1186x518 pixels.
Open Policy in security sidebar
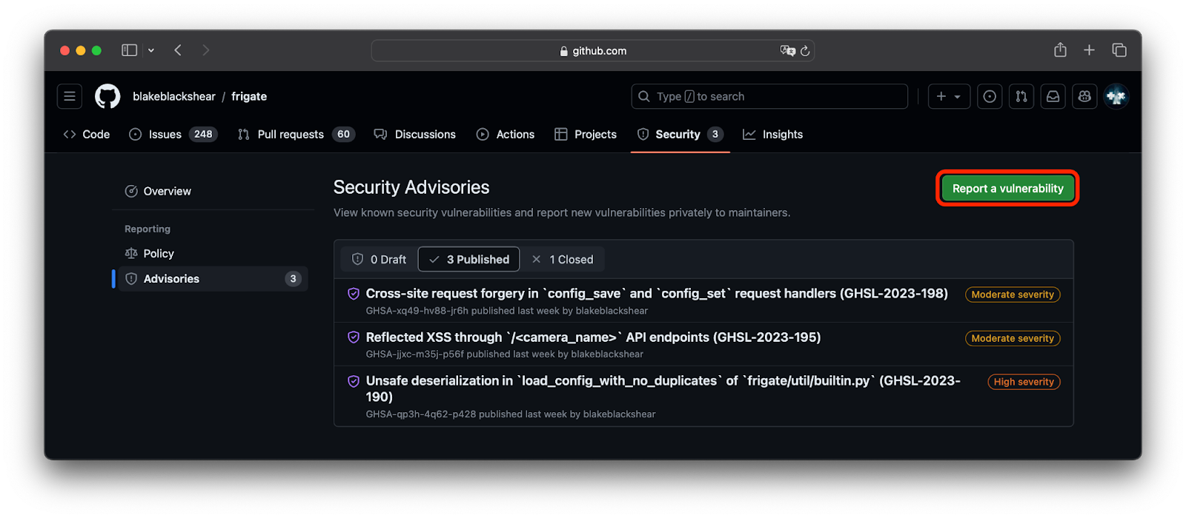[x=213, y=253]
